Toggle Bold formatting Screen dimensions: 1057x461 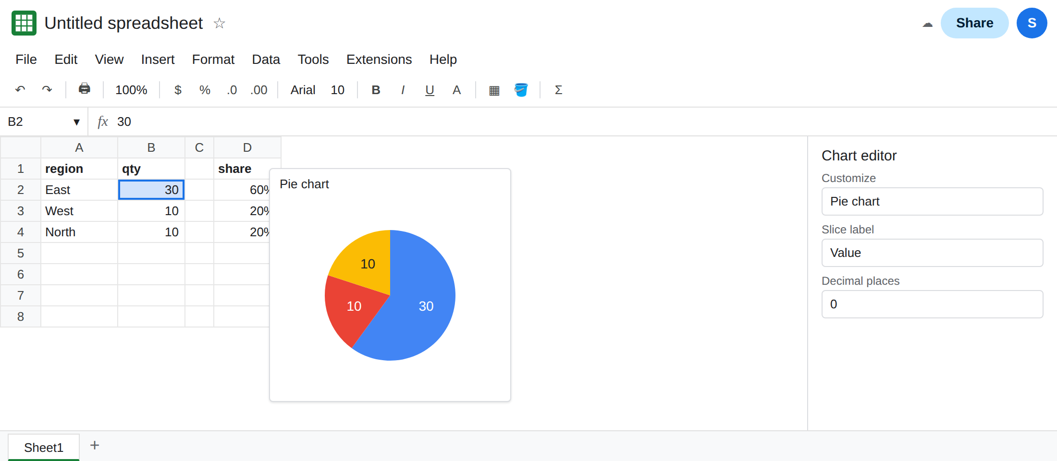(x=376, y=90)
